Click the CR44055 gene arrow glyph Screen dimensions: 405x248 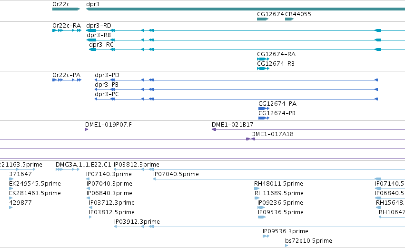pos(289,19)
